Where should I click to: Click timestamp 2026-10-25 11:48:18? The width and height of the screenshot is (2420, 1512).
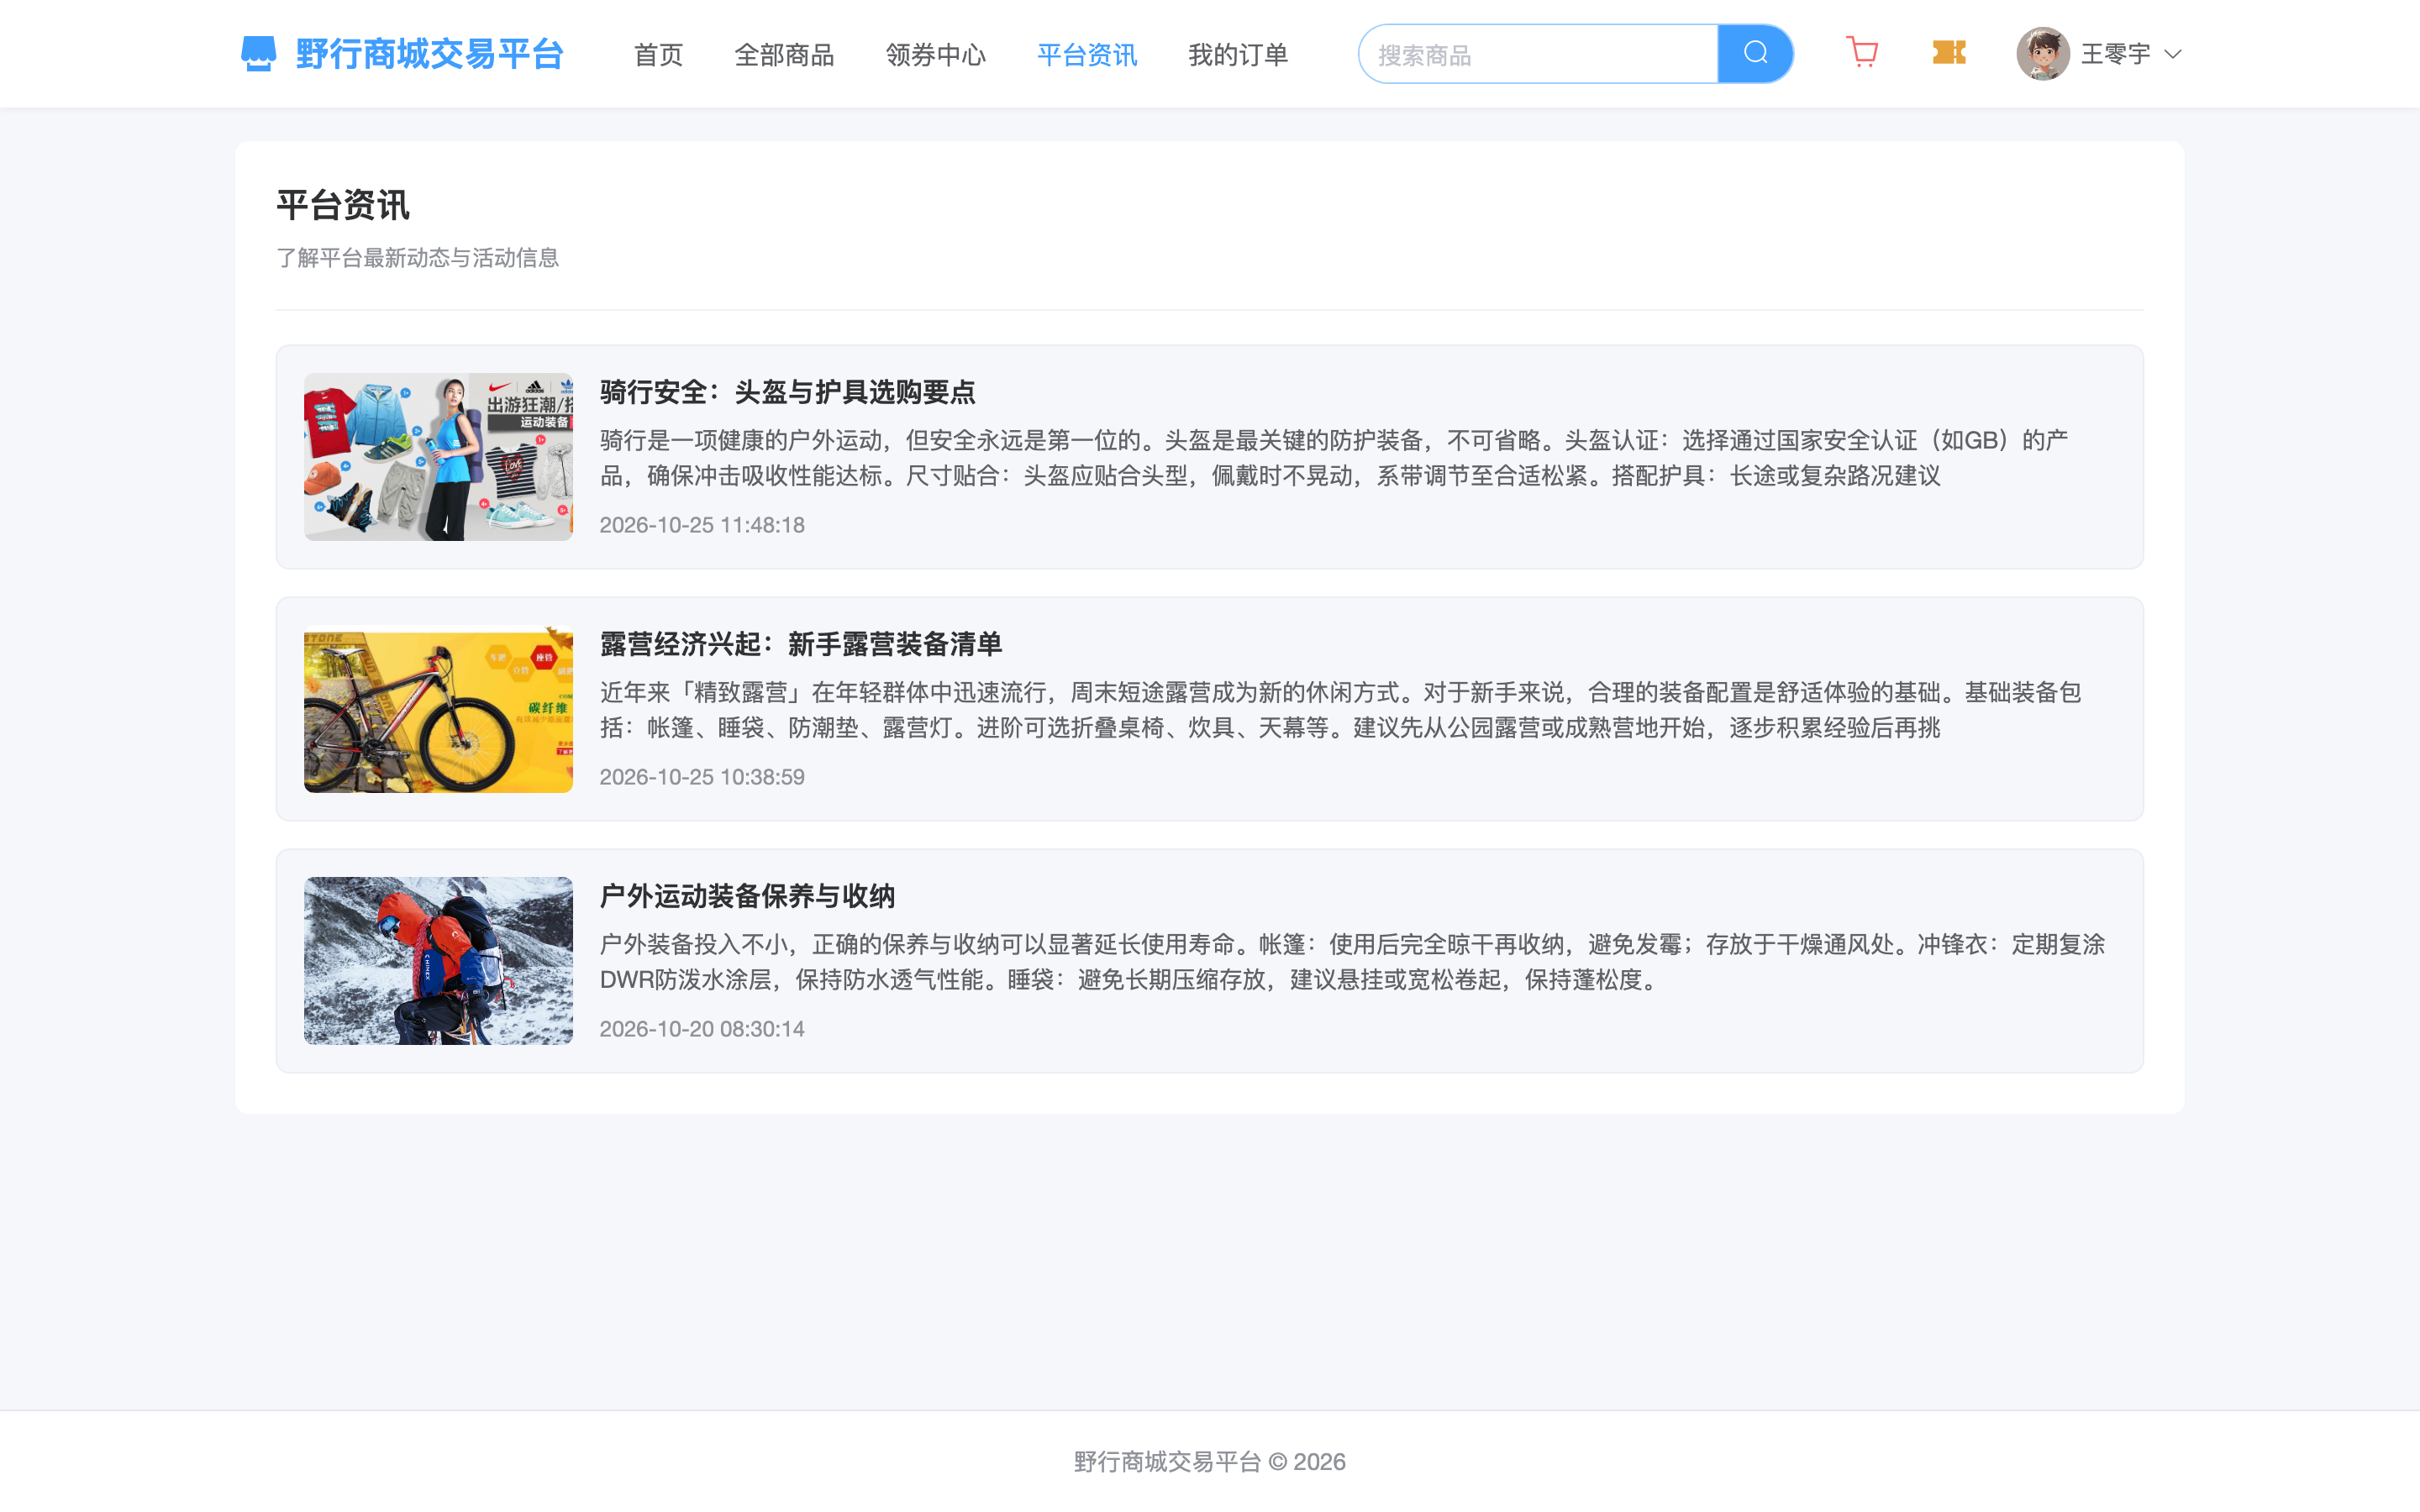point(702,525)
